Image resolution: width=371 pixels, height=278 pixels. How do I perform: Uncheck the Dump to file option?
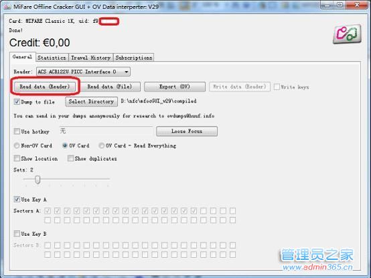pos(17,102)
